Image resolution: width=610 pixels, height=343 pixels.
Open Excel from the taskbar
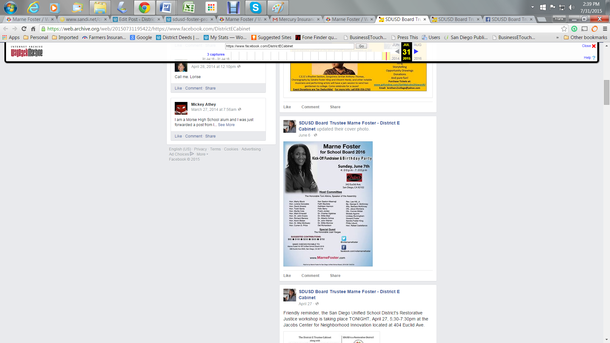(189, 8)
